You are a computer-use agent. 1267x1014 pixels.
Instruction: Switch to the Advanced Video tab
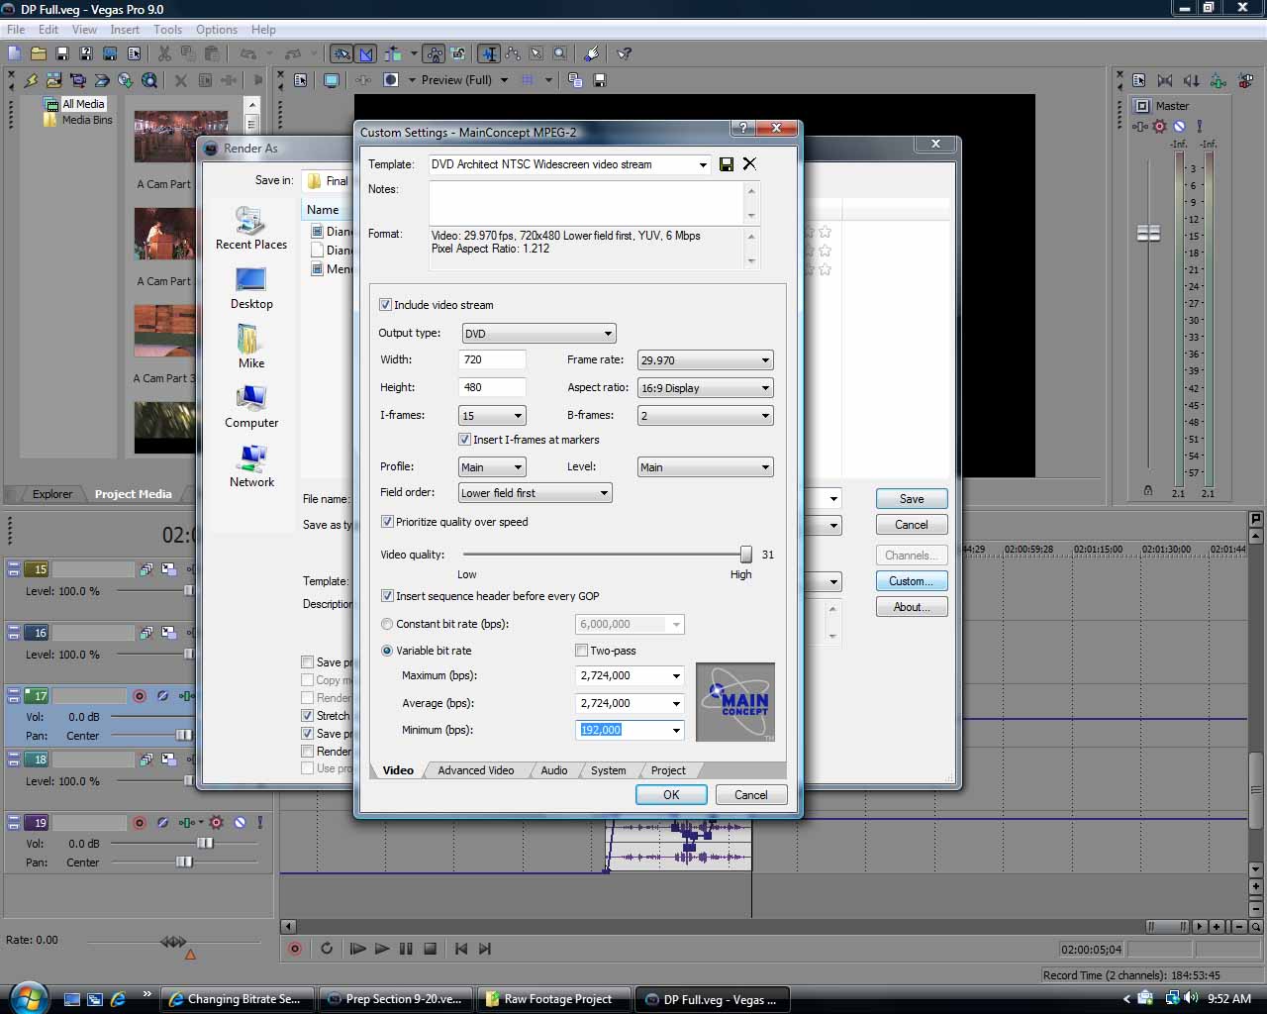point(475,770)
